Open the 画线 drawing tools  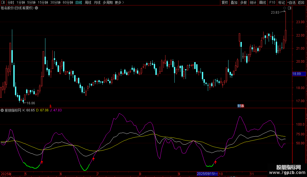(262, 2)
